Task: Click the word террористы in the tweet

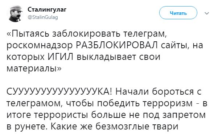Action: point(61,115)
